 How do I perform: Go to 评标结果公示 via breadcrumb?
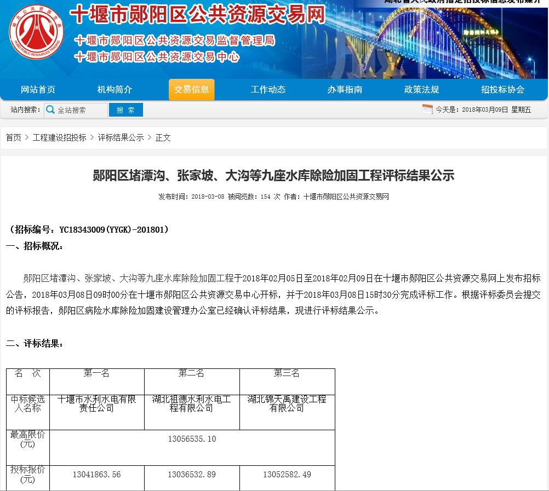(121, 137)
